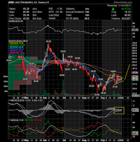This screenshot has height=142, width=140.
Task: Select the ADX(14) 17.08 label
Action: 16,120
